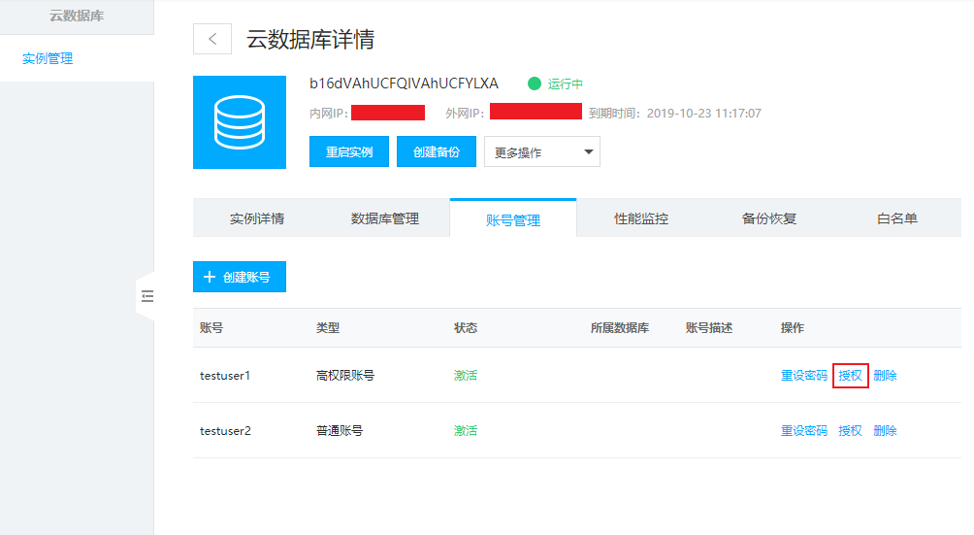Viewport: 974px width, 535px height.
Task: Click the 重启实例 button
Action: (348, 152)
